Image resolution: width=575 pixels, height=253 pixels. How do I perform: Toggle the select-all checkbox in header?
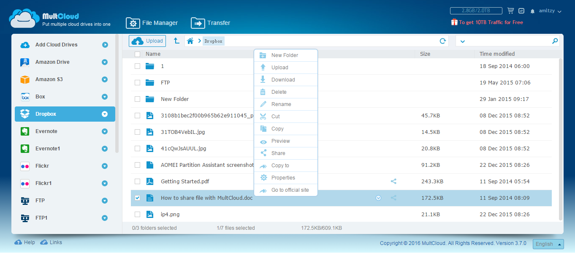(137, 54)
